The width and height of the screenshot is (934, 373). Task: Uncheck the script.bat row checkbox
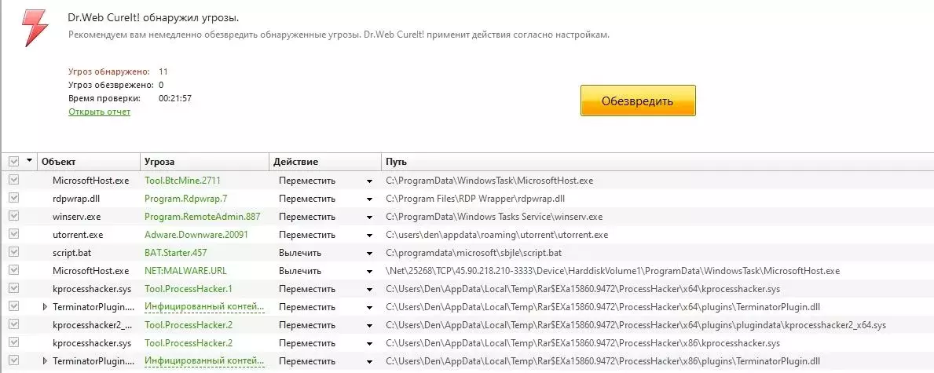pyautogui.click(x=13, y=252)
